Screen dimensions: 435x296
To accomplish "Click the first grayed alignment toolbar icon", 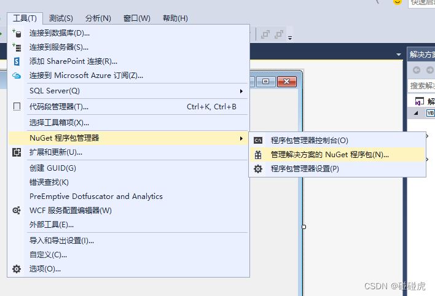I will 265,34.
